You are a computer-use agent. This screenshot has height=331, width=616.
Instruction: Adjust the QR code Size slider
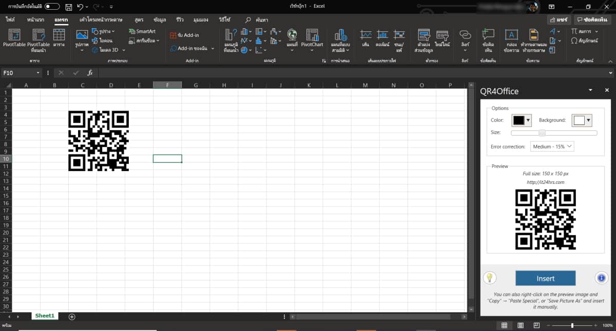click(x=543, y=132)
